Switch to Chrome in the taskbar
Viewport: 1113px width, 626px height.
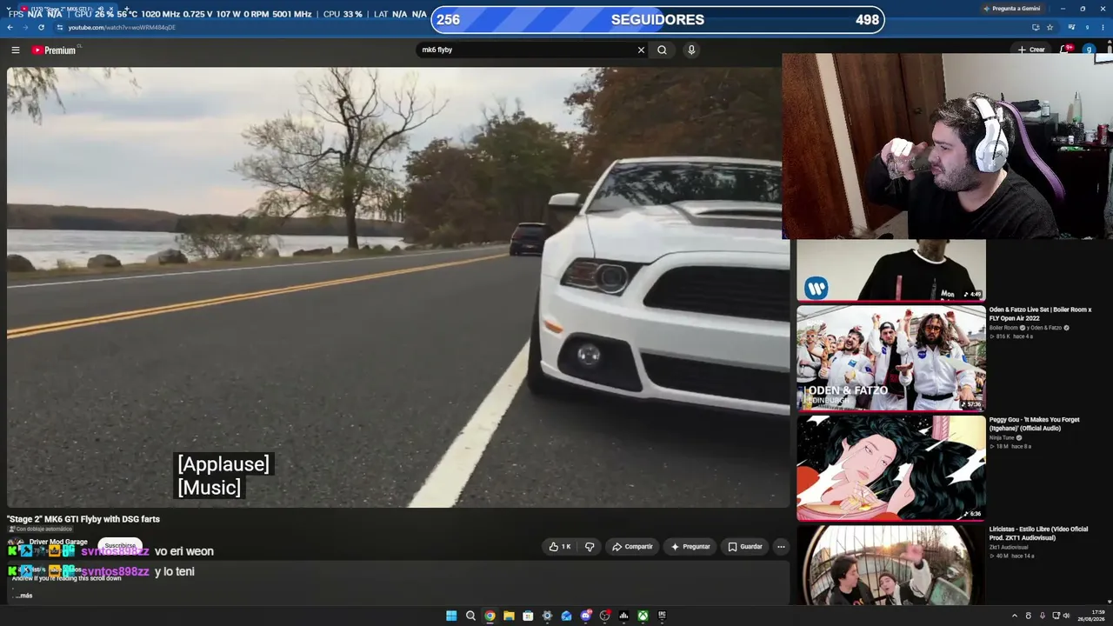pyautogui.click(x=490, y=616)
